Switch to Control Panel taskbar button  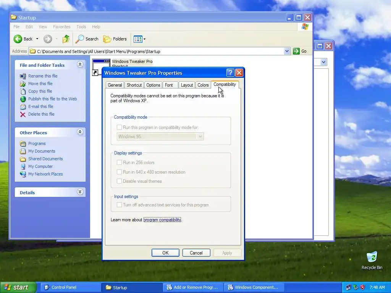pos(70,287)
